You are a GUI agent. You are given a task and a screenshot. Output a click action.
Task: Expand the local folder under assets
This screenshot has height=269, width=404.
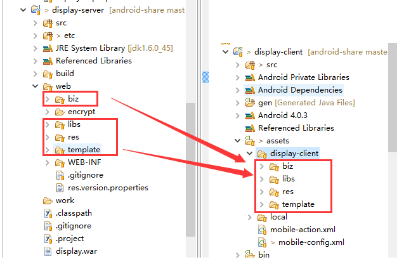(x=250, y=217)
